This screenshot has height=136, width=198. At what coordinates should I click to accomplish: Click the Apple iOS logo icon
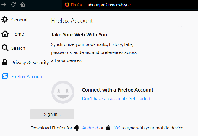point(108,128)
